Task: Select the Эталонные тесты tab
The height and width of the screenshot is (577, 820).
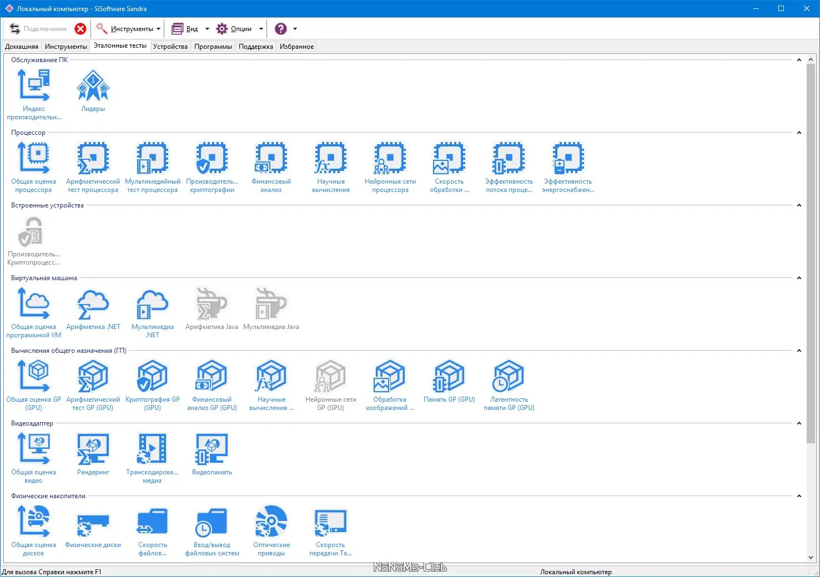Action: 120,45
